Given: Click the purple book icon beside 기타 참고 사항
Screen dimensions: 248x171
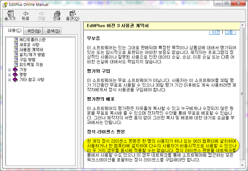Looking at the screenshot, I should click(x=15, y=80).
